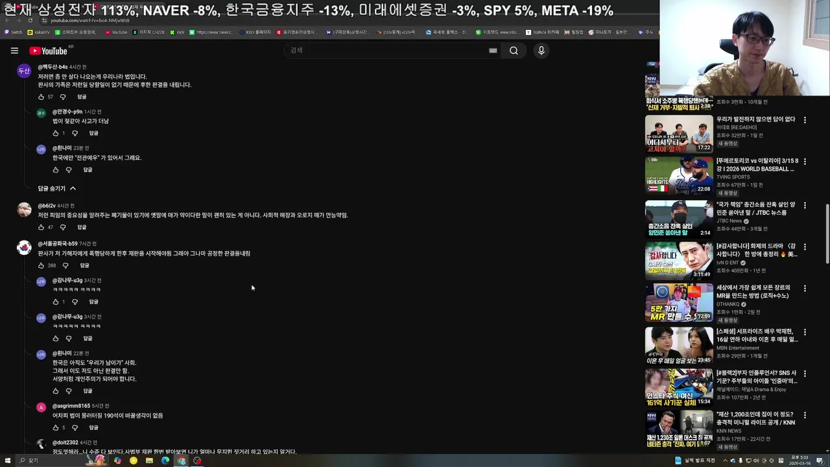The width and height of the screenshot is (830, 467).
Task: Dislike the comment by @백두산-b4s
Action: pos(63,97)
